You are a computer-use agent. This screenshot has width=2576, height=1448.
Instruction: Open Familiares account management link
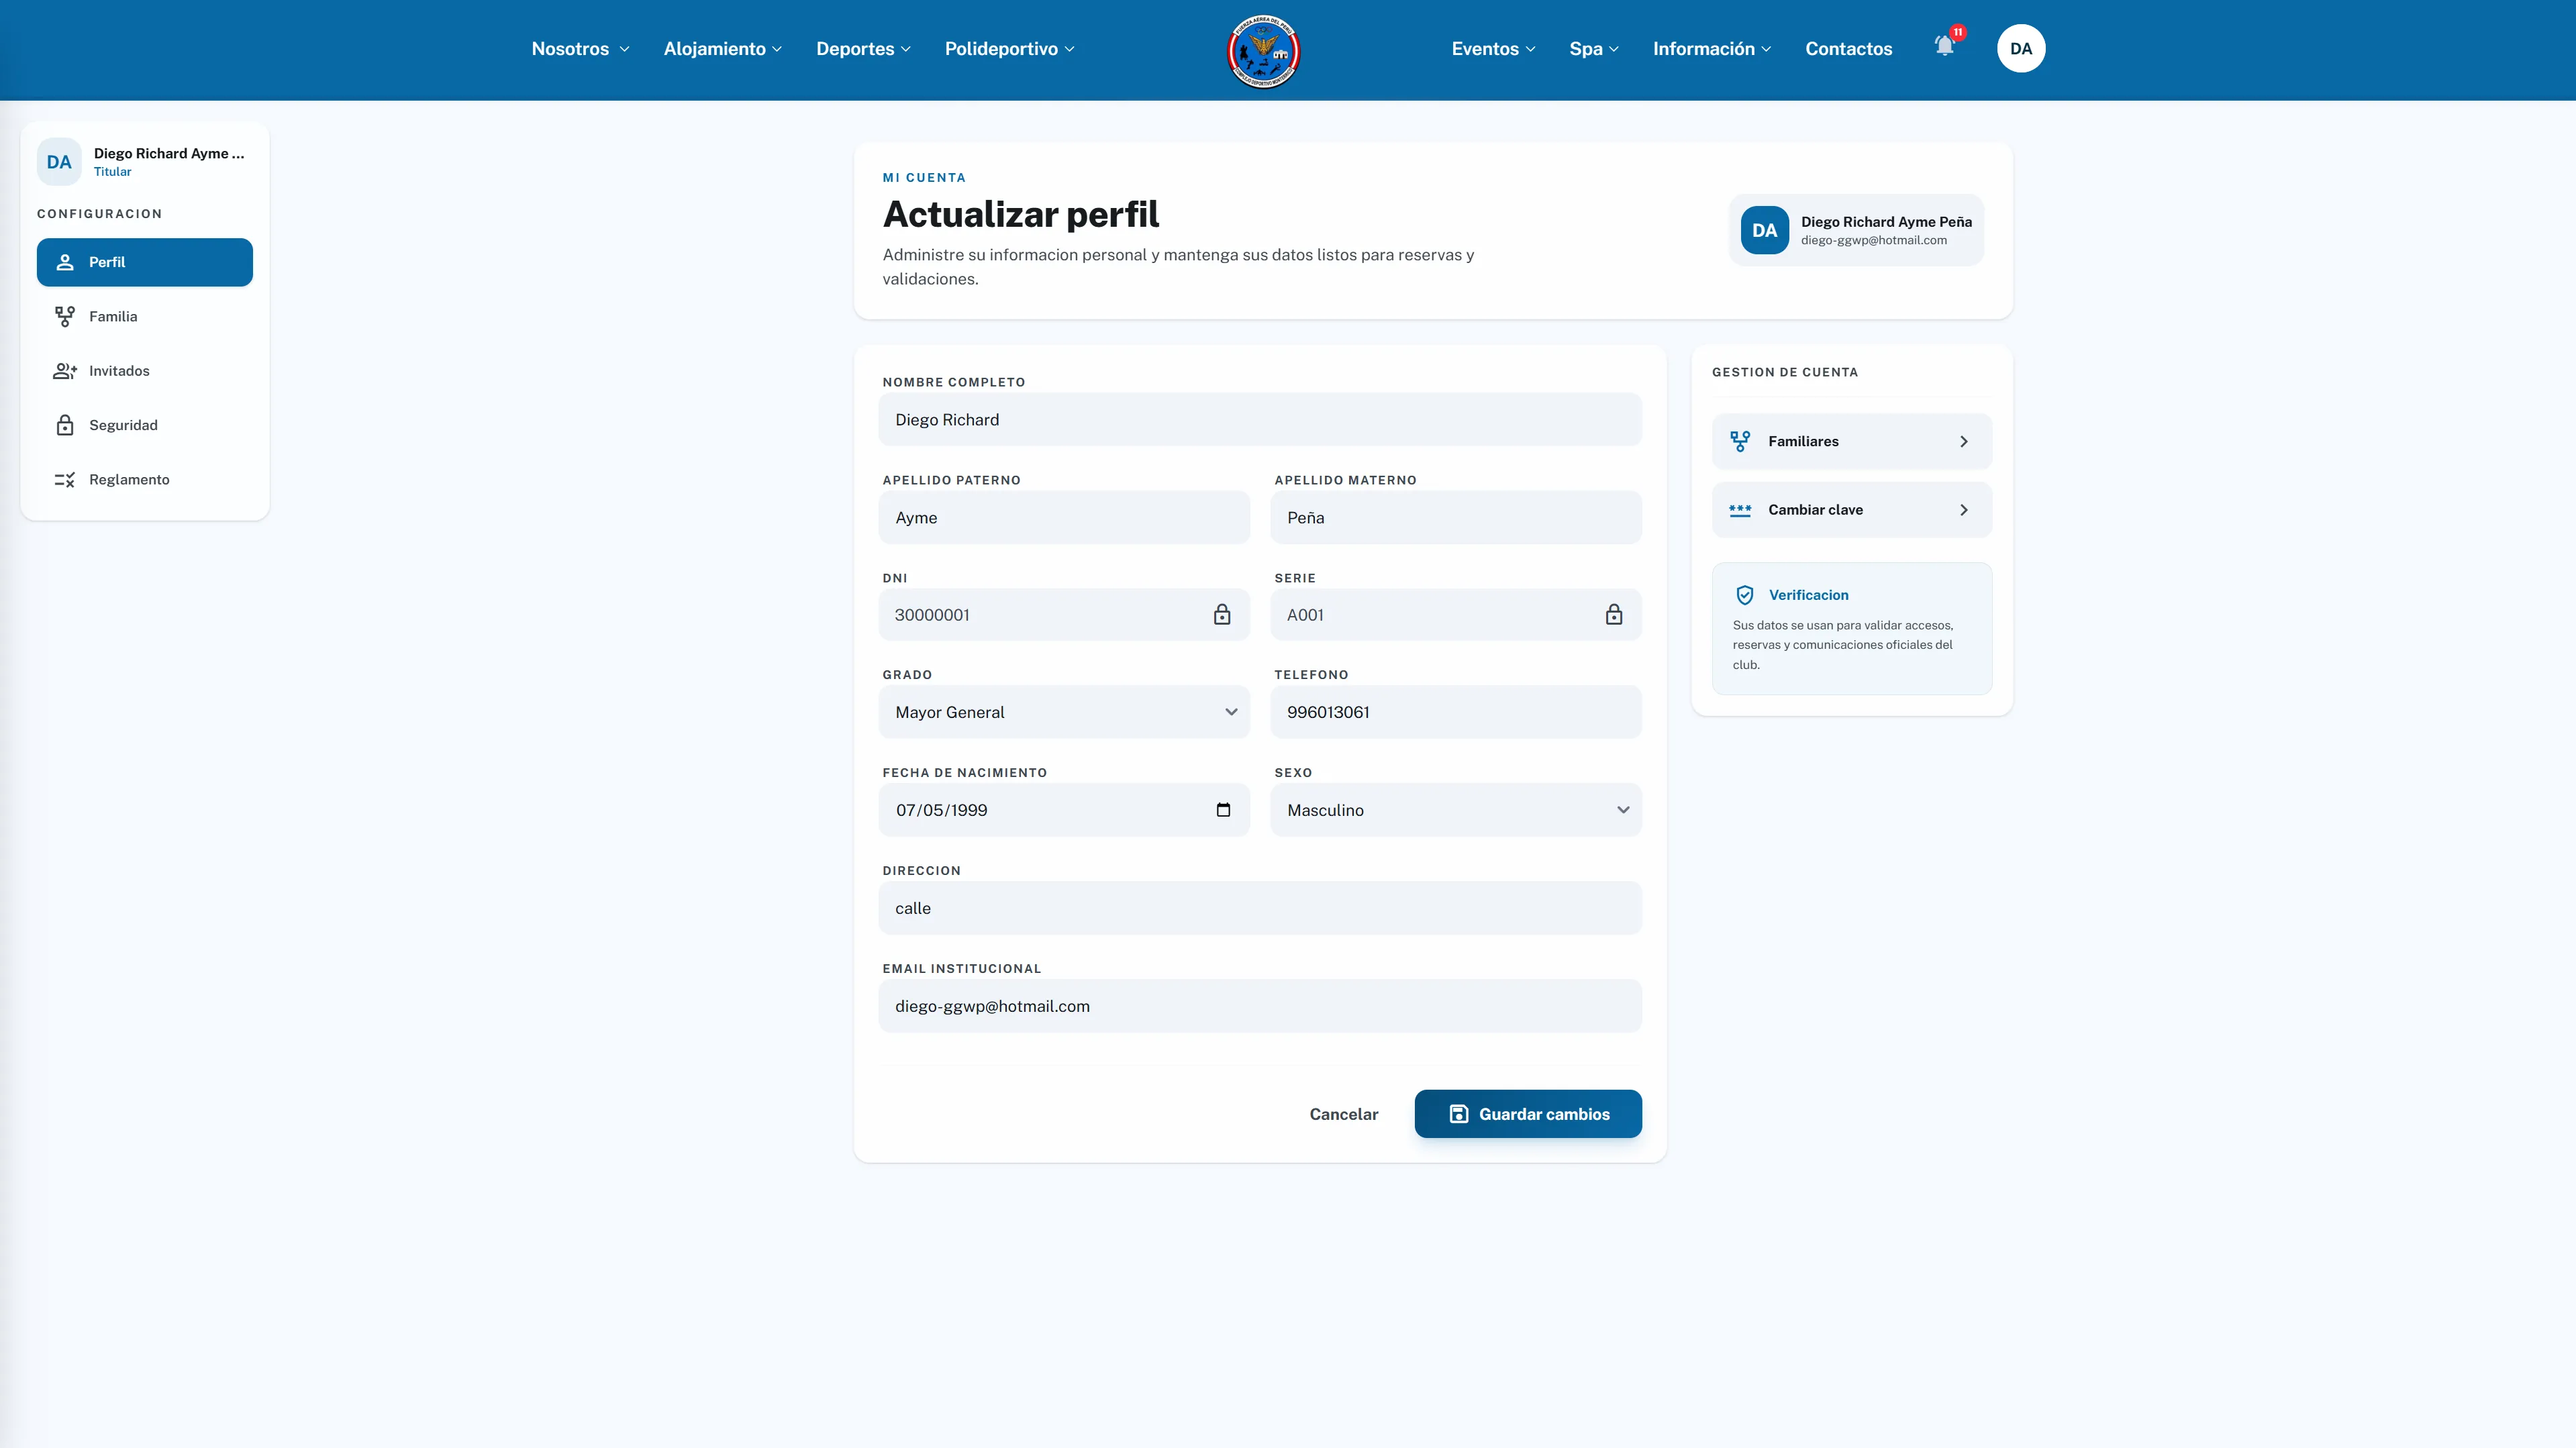pos(1851,441)
